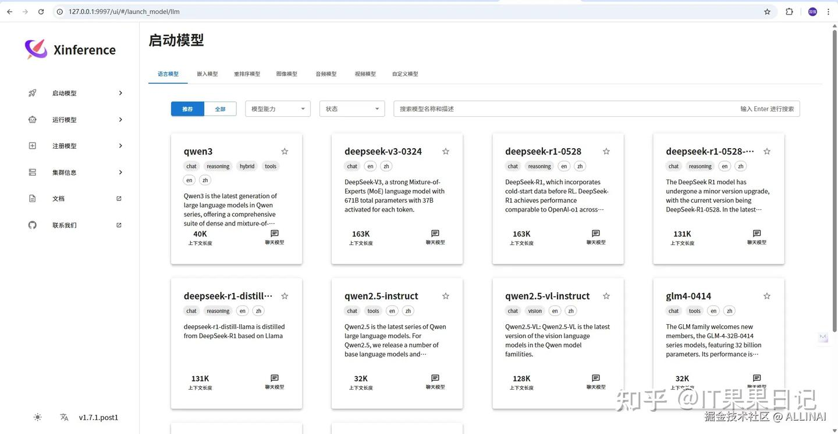Click the Xinference logo

pyautogui.click(x=36, y=49)
